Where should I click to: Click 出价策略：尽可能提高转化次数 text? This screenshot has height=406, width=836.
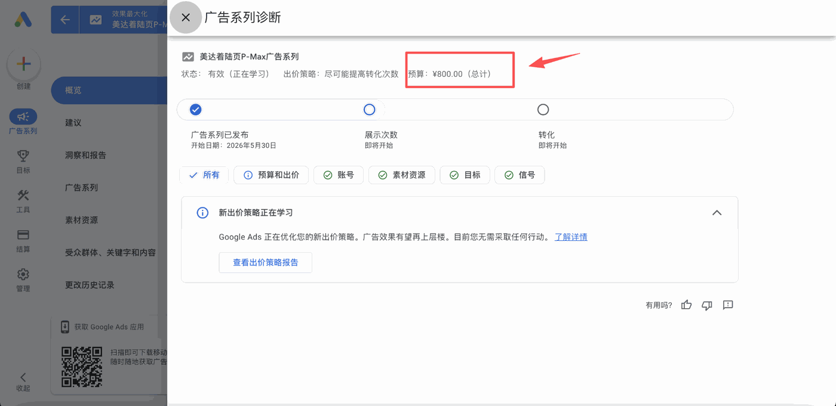(341, 74)
